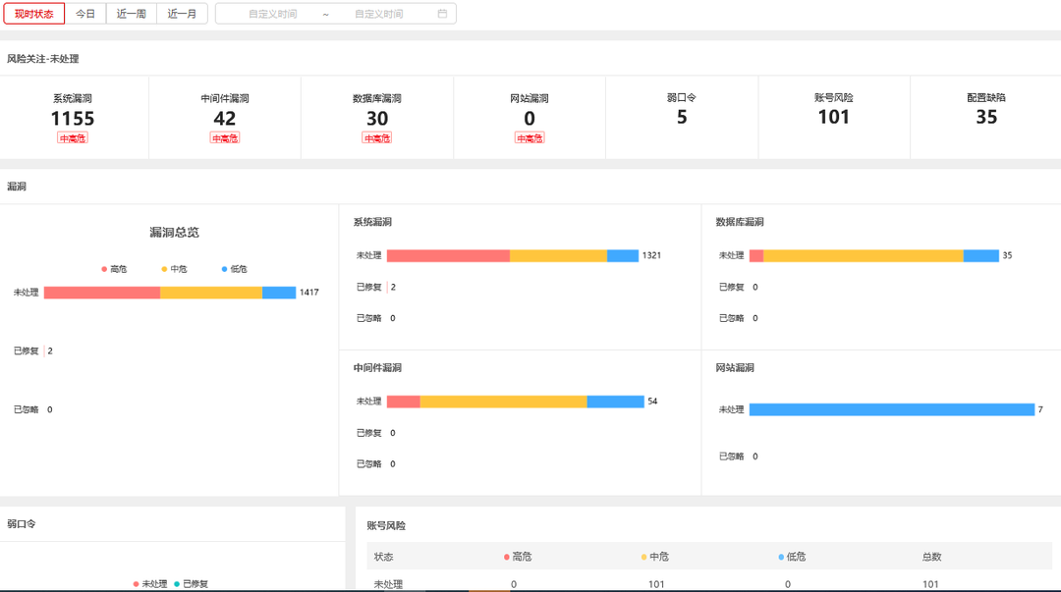Click the start 自定义时间 input field
Screen dimensions: 1061x592
pyautogui.click(x=272, y=14)
